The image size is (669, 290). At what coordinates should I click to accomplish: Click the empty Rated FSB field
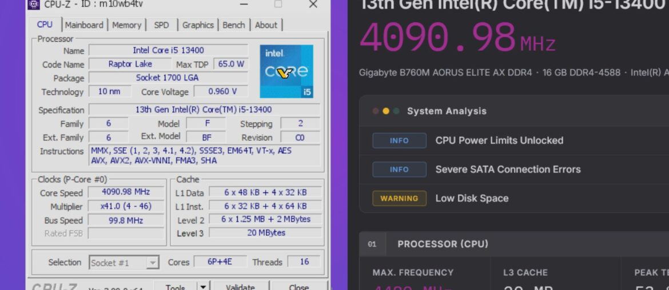tap(126, 233)
